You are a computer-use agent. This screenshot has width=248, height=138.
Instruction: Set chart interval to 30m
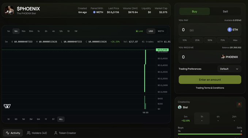[31, 31]
